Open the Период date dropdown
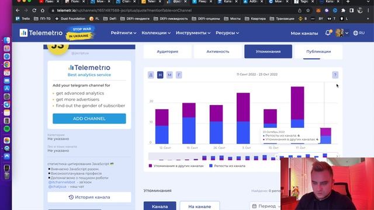 point(266,206)
